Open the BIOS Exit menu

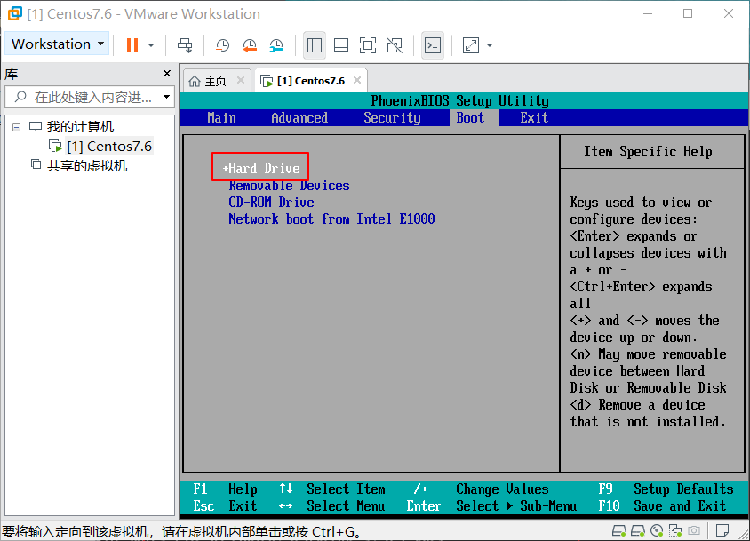point(534,118)
